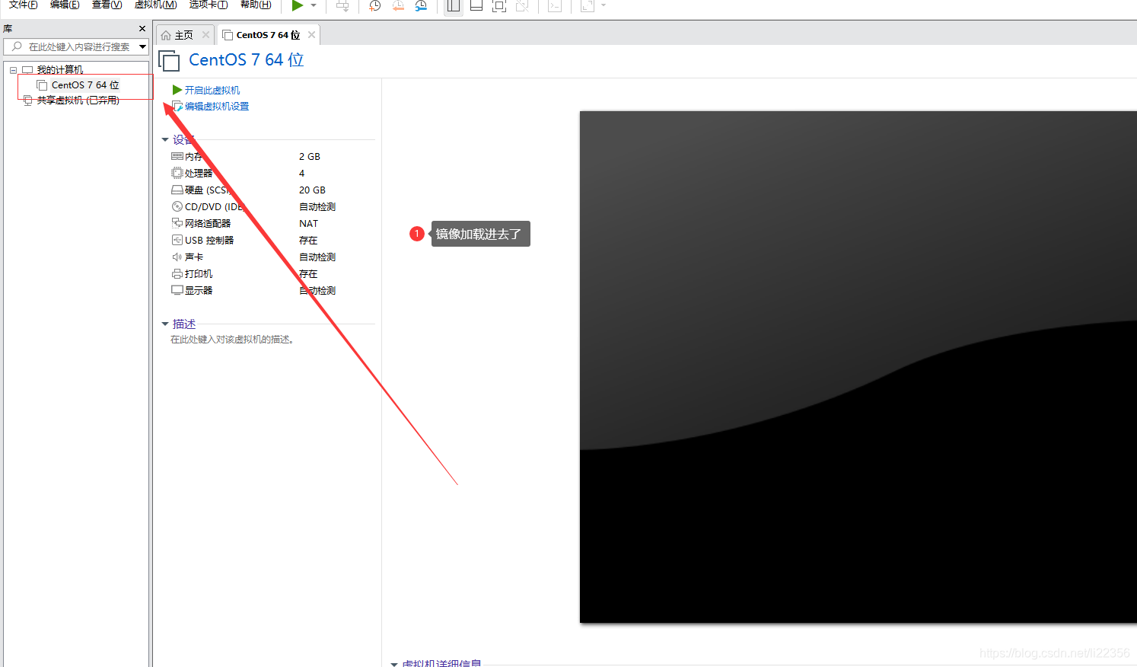Click the 声卡 sound card row
Viewport: 1137px width, 667px height.
[272, 257]
